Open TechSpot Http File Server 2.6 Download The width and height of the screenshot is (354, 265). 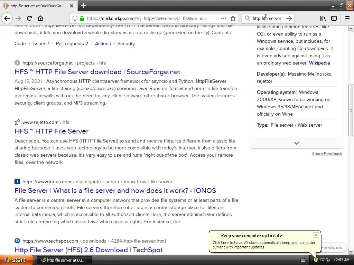(88, 250)
